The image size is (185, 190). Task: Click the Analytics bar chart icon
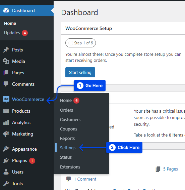(x=6, y=122)
